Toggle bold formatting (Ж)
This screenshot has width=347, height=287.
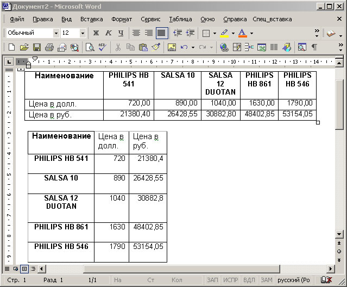click(96, 33)
